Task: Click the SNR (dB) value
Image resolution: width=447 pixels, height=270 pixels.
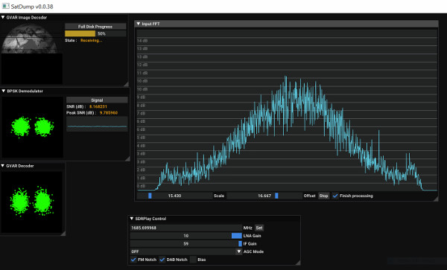Action: [x=98, y=106]
